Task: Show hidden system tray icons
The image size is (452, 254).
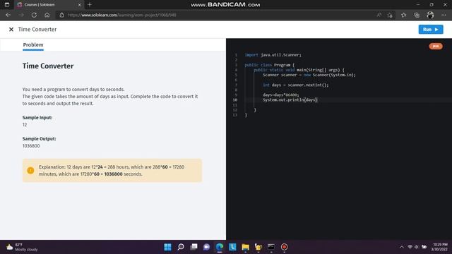Action: click(x=402, y=247)
